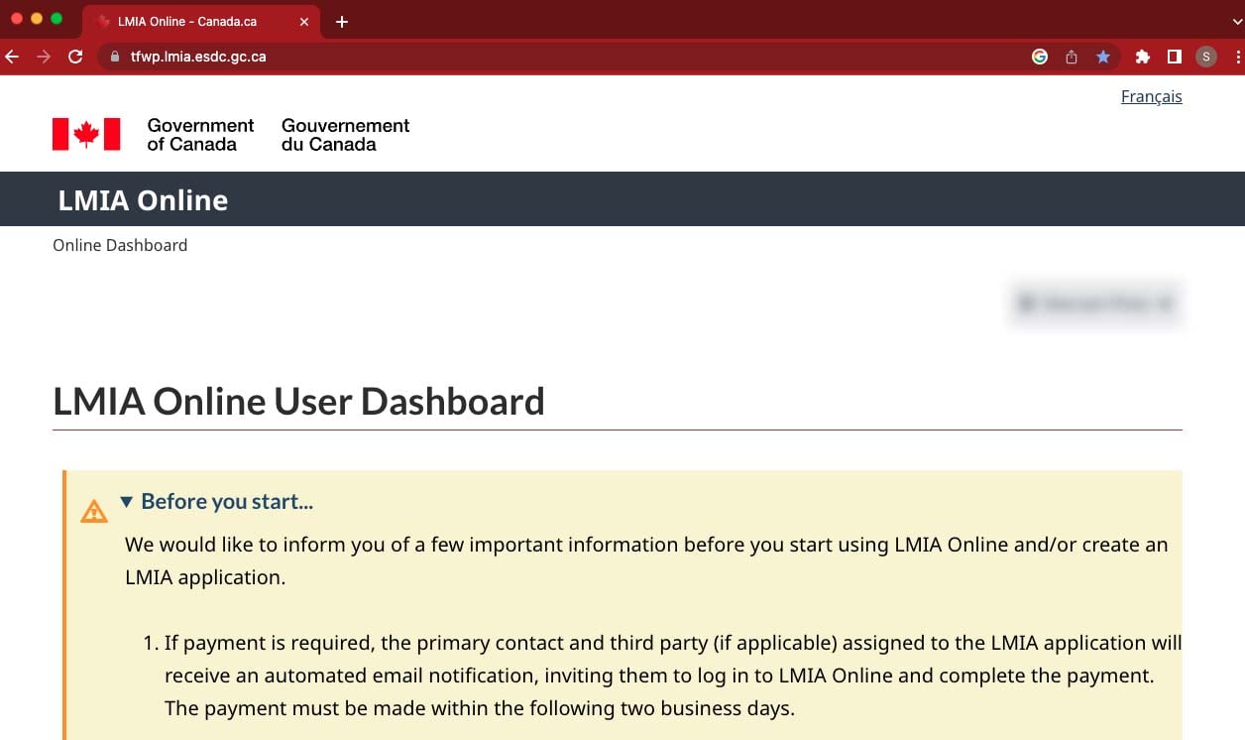Close the LMIA Online browser tab

(304, 22)
